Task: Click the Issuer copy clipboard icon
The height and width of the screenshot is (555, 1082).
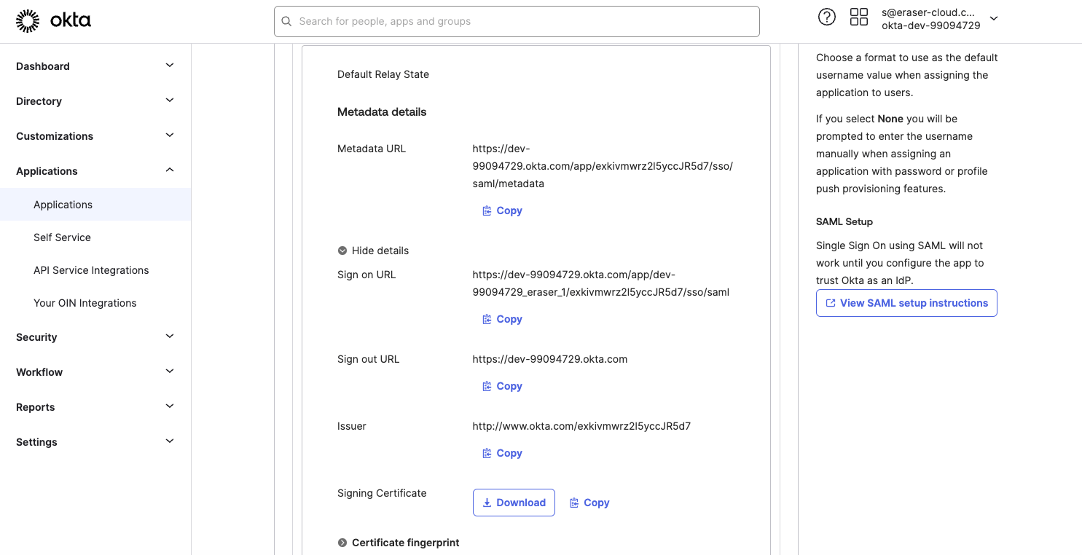Action: [x=487, y=453]
